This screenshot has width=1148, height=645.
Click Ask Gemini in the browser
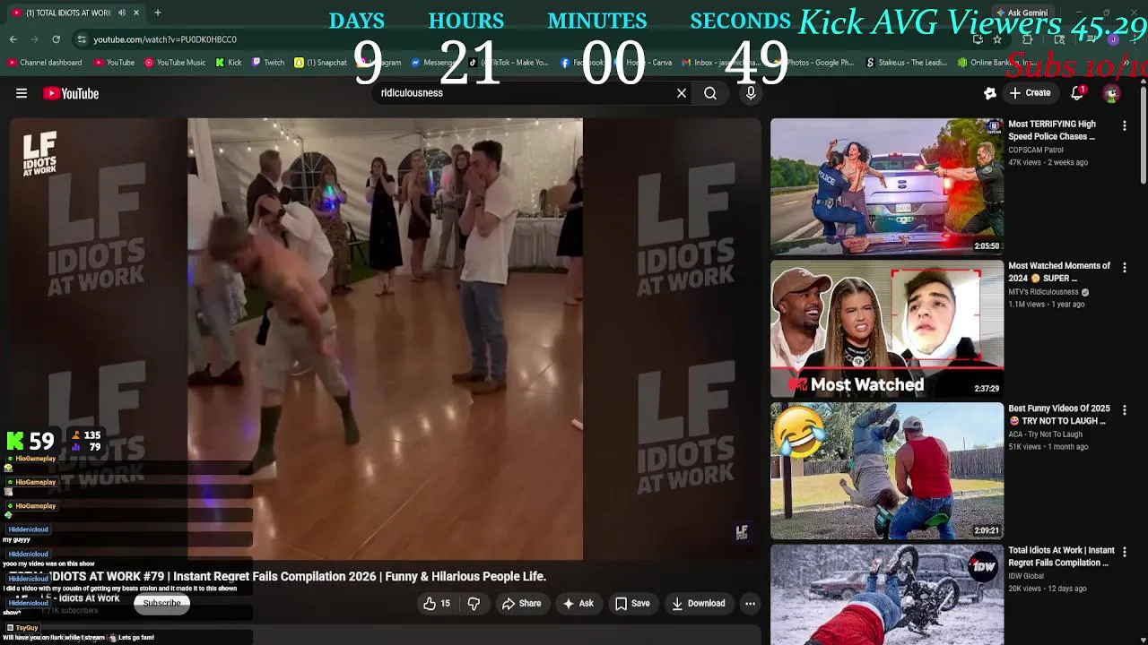click(x=1022, y=13)
